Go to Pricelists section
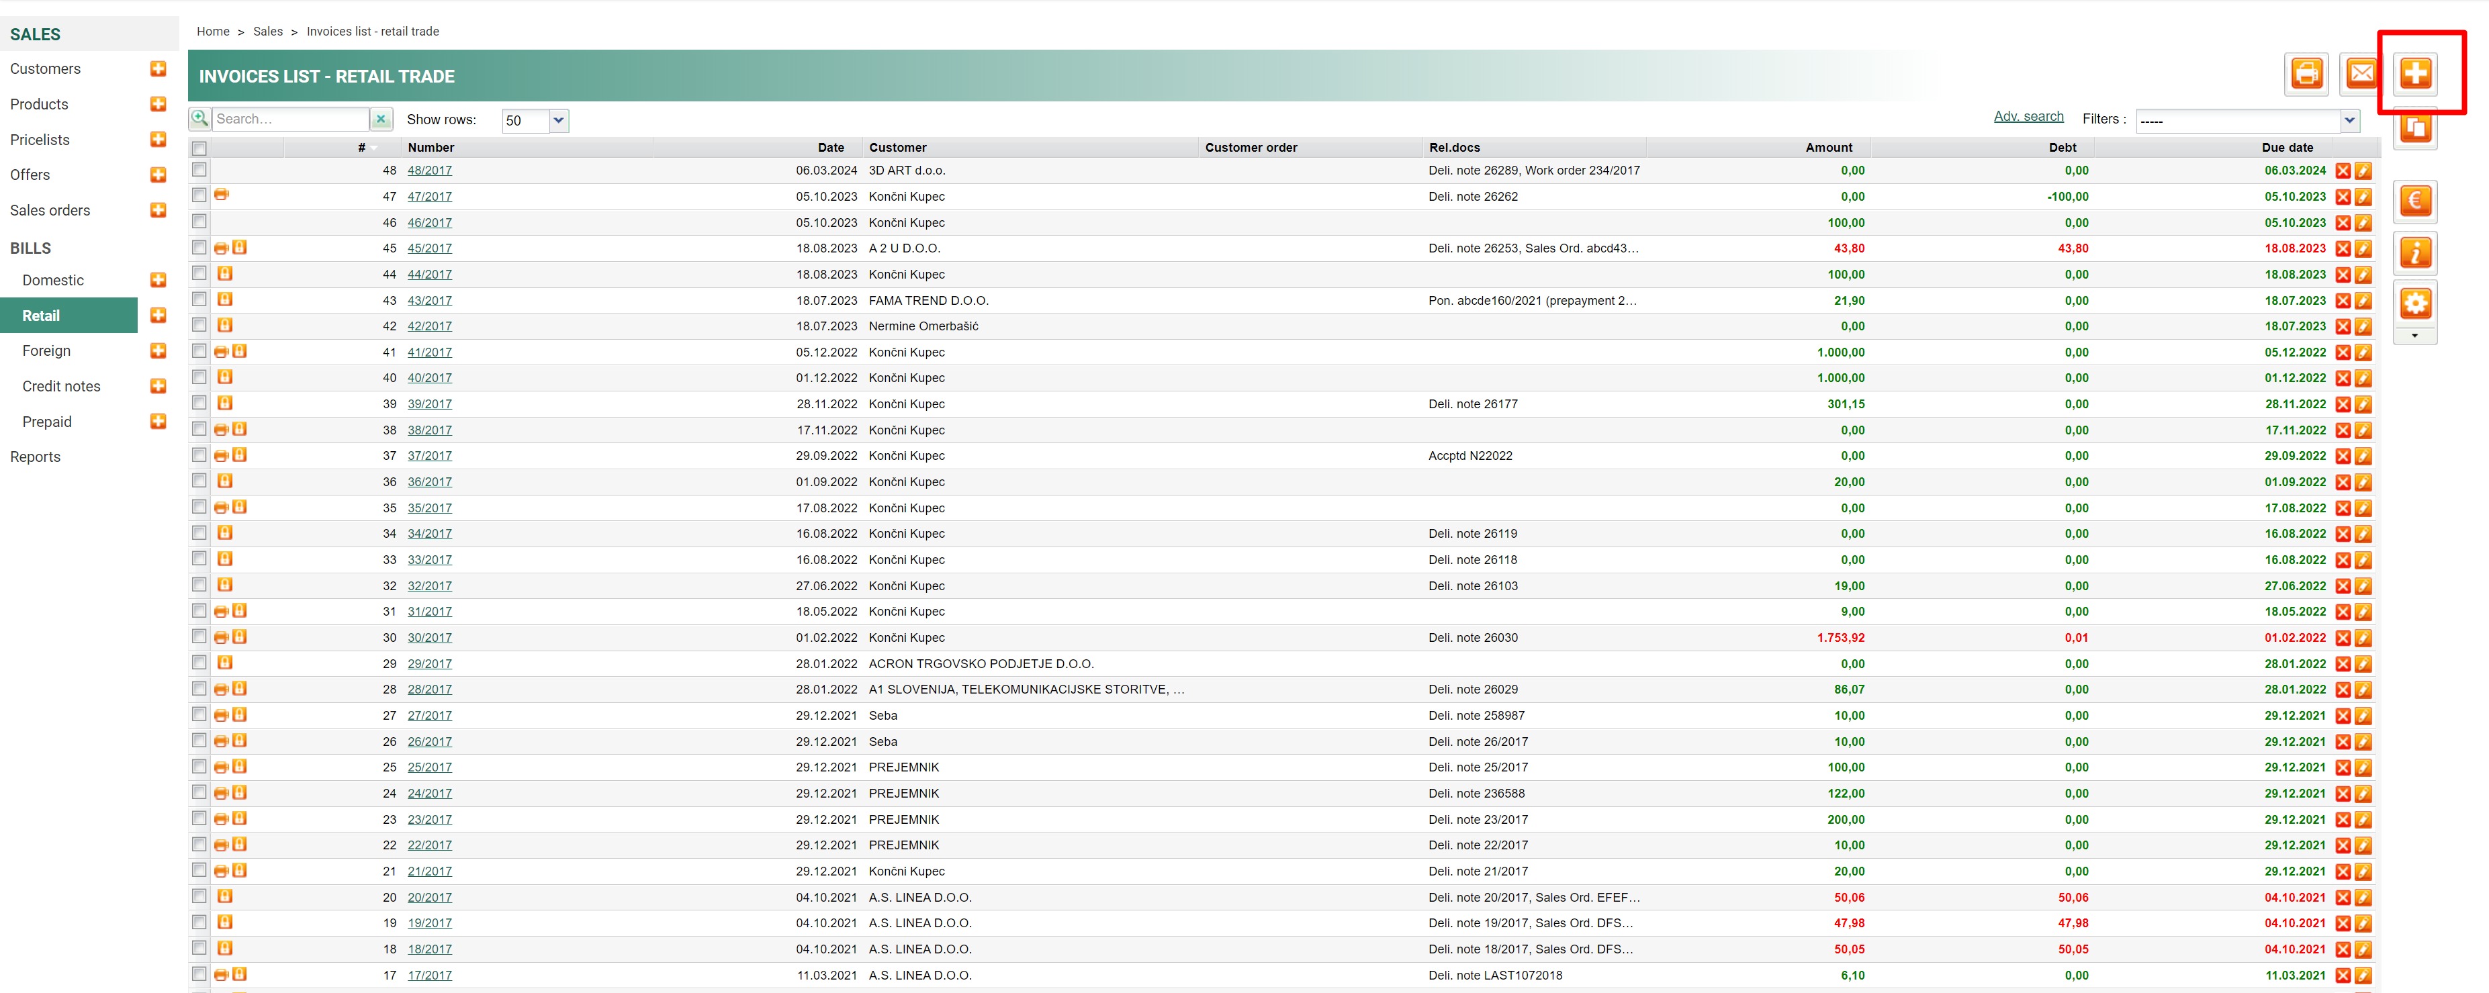Image resolution: width=2489 pixels, height=993 pixels. point(40,140)
